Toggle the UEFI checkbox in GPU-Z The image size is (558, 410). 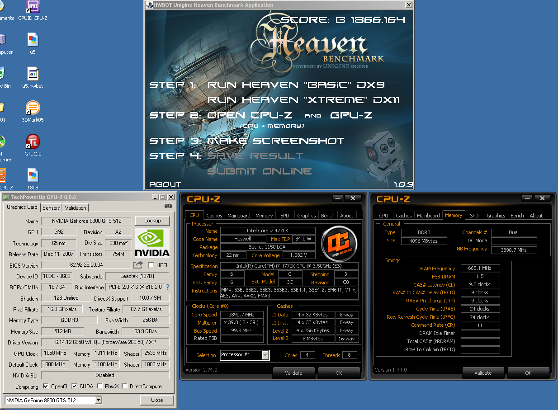tap(151, 265)
